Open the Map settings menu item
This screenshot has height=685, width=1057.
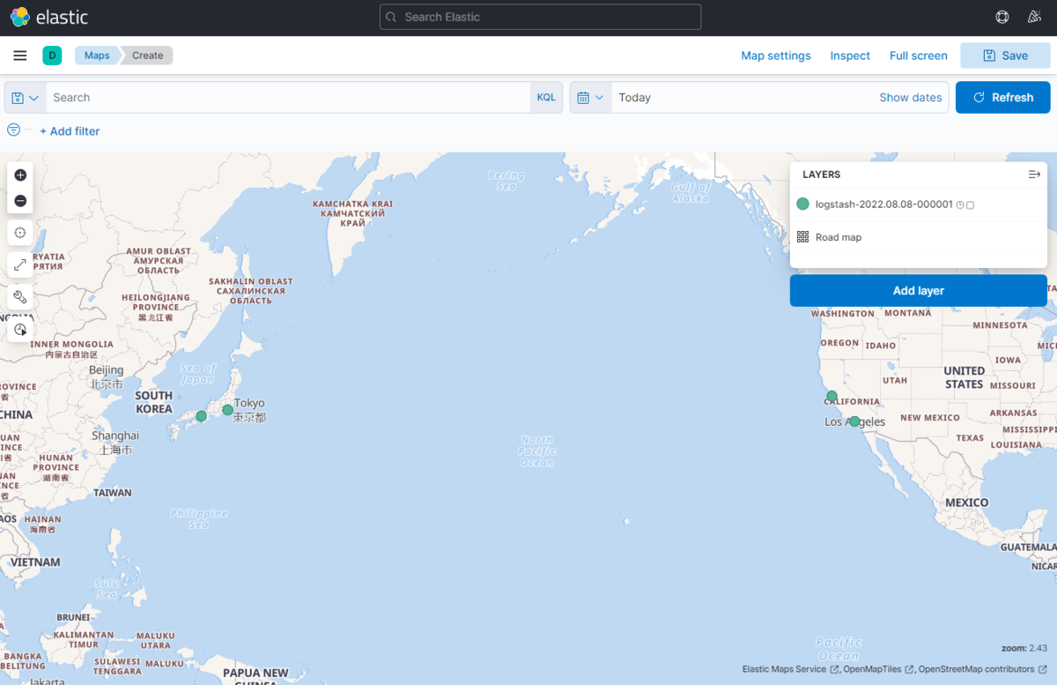[x=775, y=56]
